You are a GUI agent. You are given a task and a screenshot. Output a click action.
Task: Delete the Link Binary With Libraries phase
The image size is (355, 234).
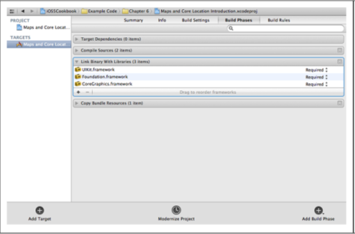click(x=340, y=61)
